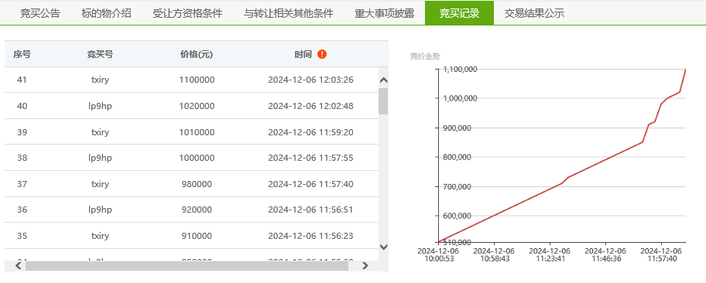Click the time 2024-12-06 12:03:26
This screenshot has width=706, height=283.
[310, 80]
